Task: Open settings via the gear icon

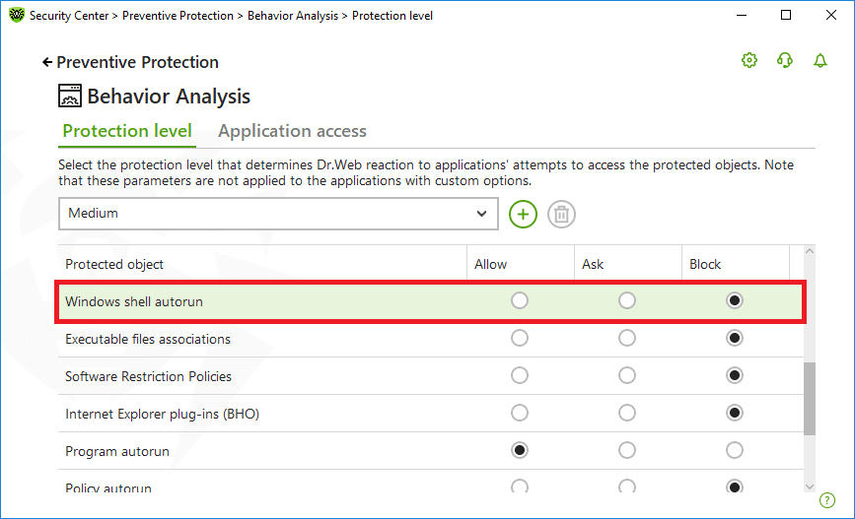Action: click(749, 60)
